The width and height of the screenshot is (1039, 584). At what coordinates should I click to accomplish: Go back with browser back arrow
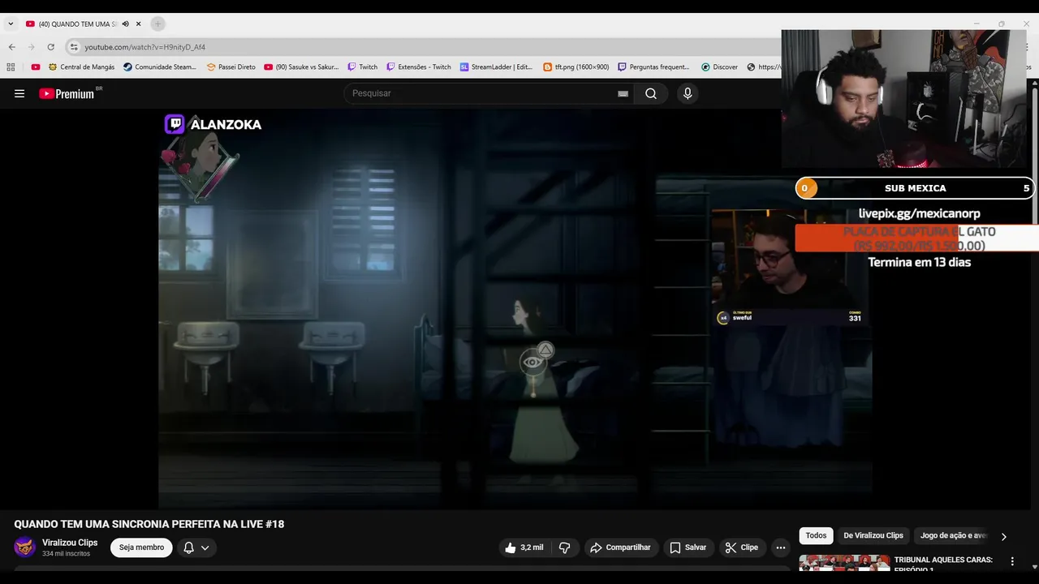click(x=12, y=47)
